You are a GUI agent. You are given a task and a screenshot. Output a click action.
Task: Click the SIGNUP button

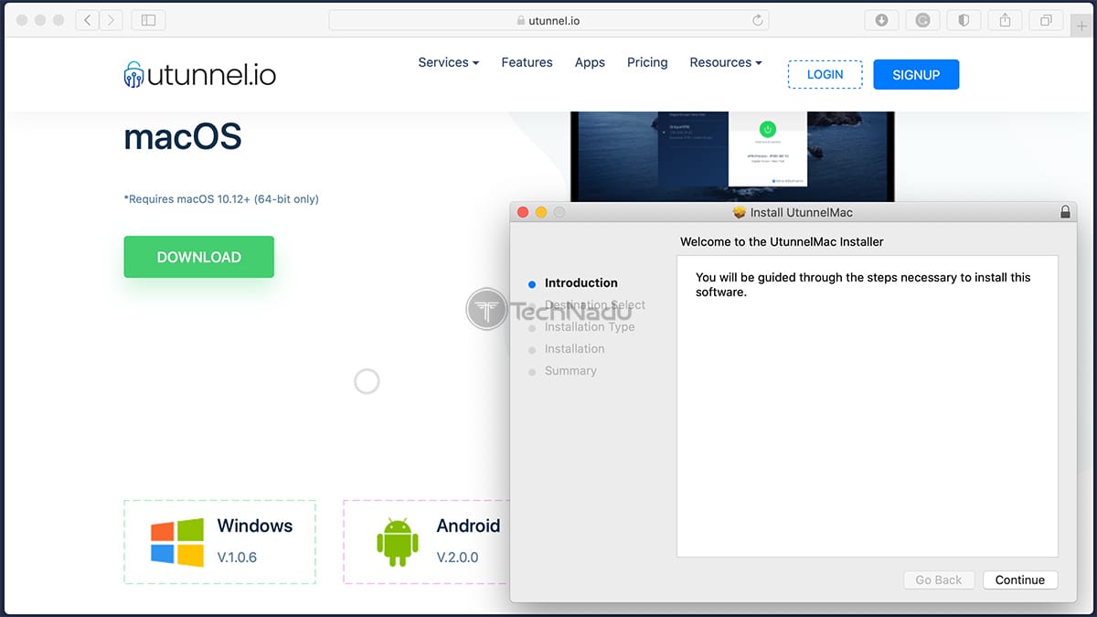(916, 74)
